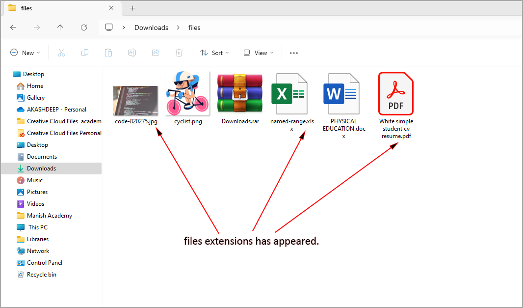Click the Share icon in toolbar
Image resolution: width=523 pixels, height=308 pixels.
tap(156, 53)
